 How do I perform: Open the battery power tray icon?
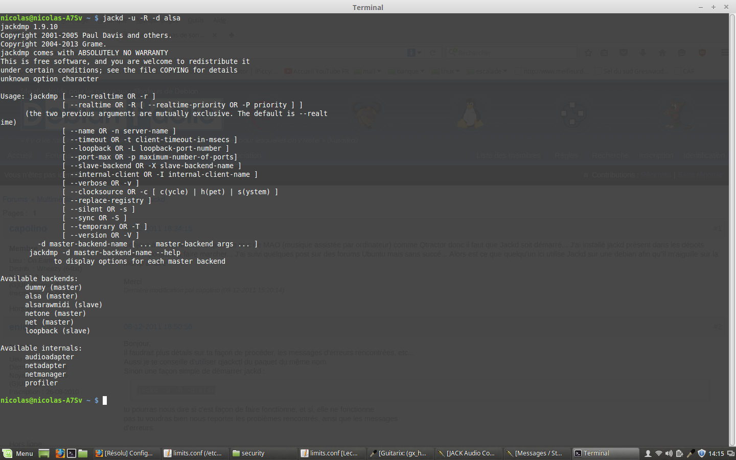[680, 453]
